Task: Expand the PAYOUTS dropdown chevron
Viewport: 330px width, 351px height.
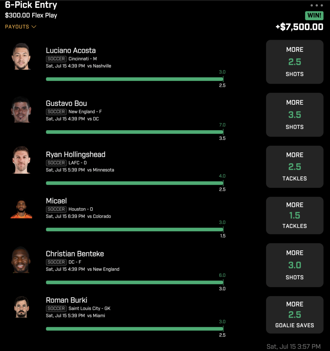Action: point(34,27)
